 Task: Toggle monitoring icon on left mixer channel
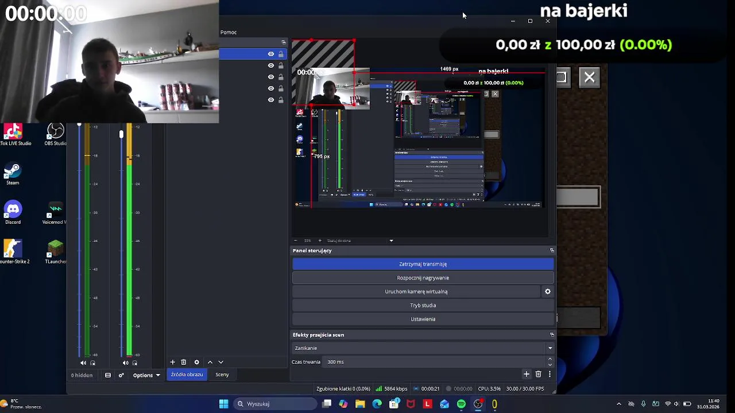click(x=93, y=363)
